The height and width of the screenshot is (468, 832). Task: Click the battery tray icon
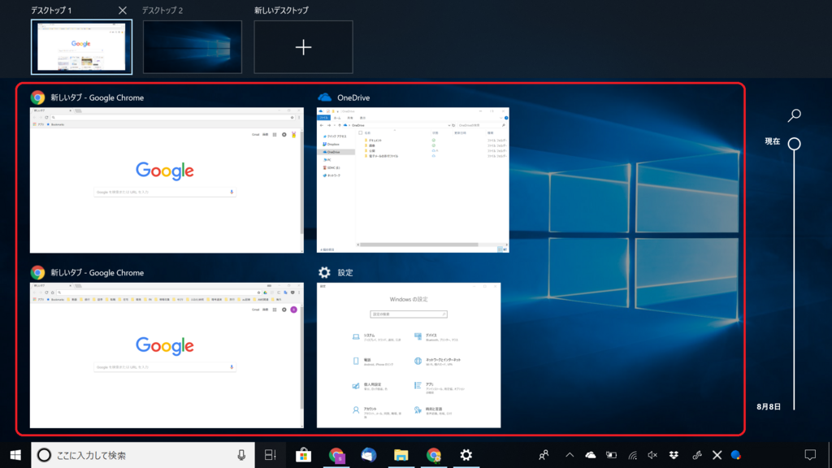[611, 455]
